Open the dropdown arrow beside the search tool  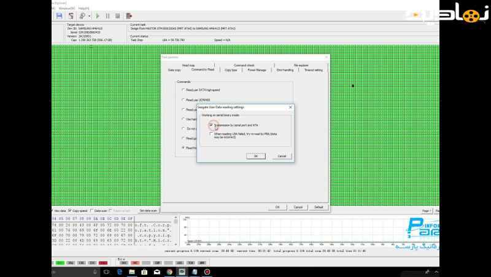(89, 16)
